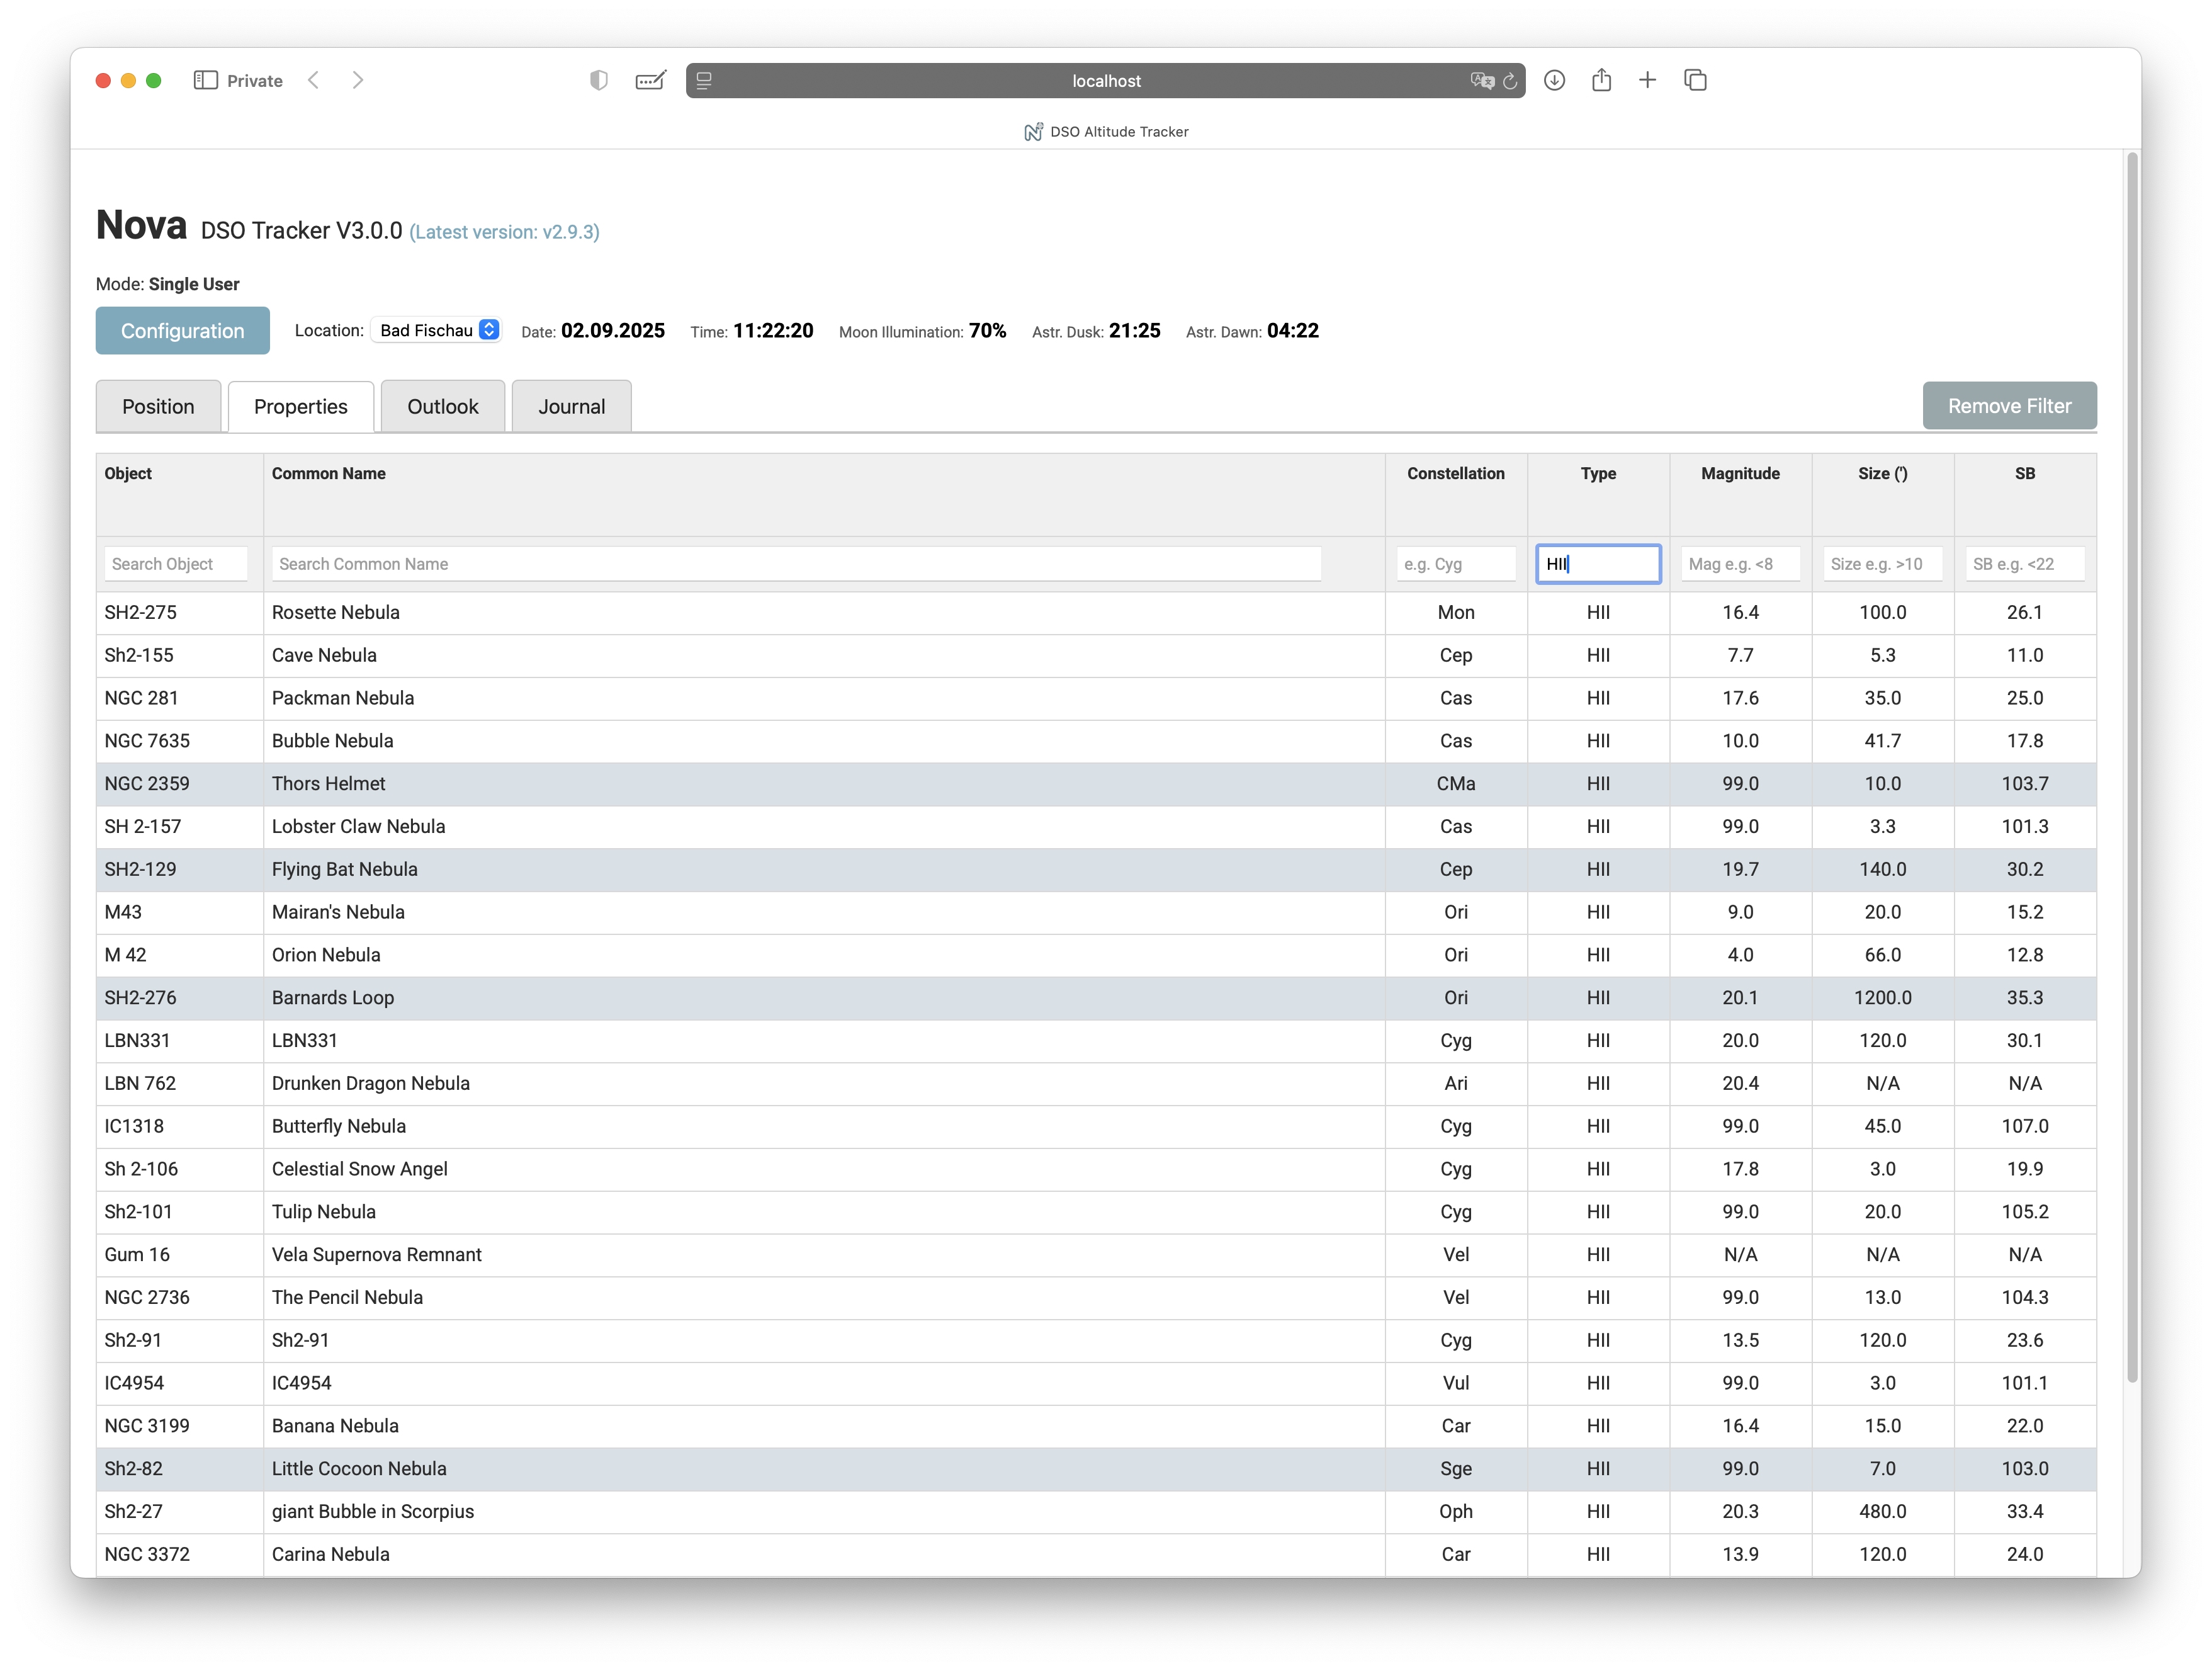Open the Safari downloads icon

click(x=1554, y=80)
